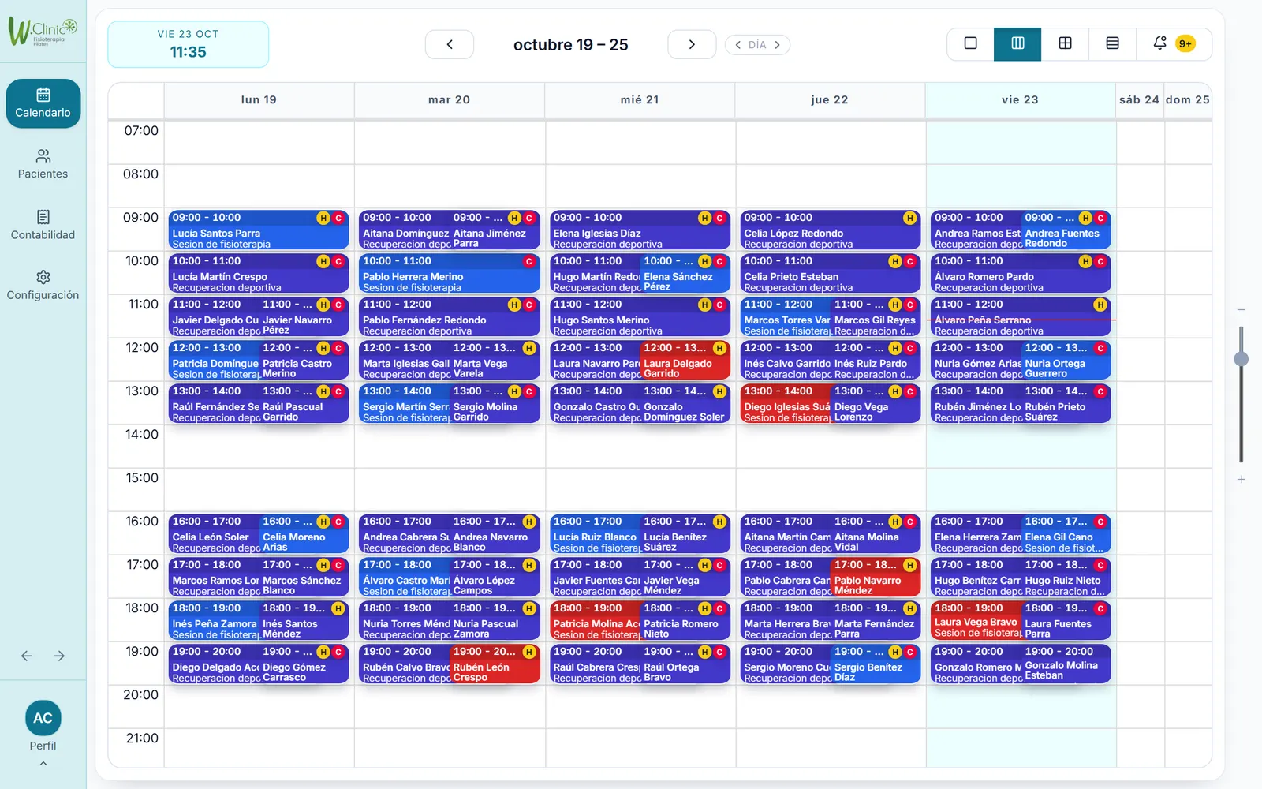The height and width of the screenshot is (789, 1262).
Task: Click H badge on Pablo Fernández Redondo appointment
Action: 514,305
